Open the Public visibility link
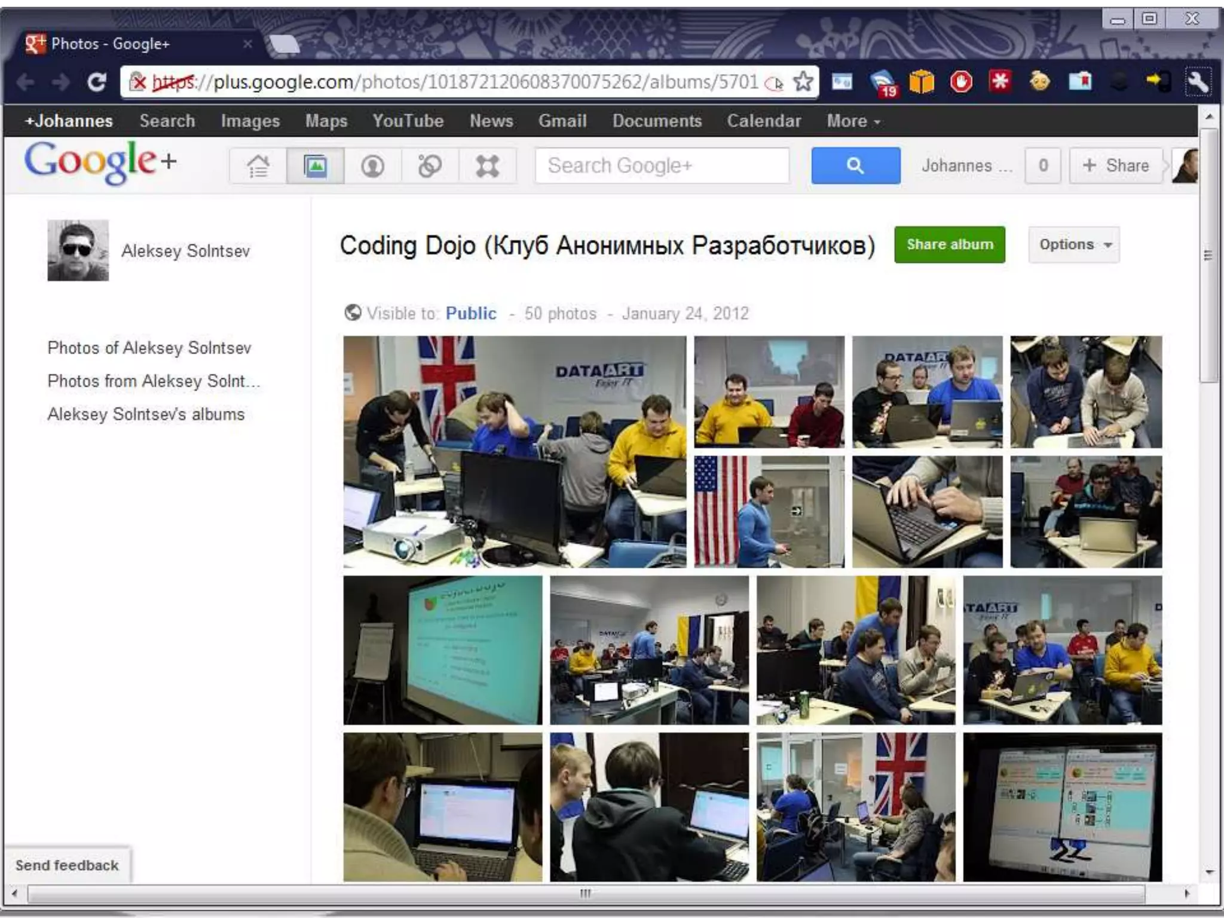 [x=470, y=313]
